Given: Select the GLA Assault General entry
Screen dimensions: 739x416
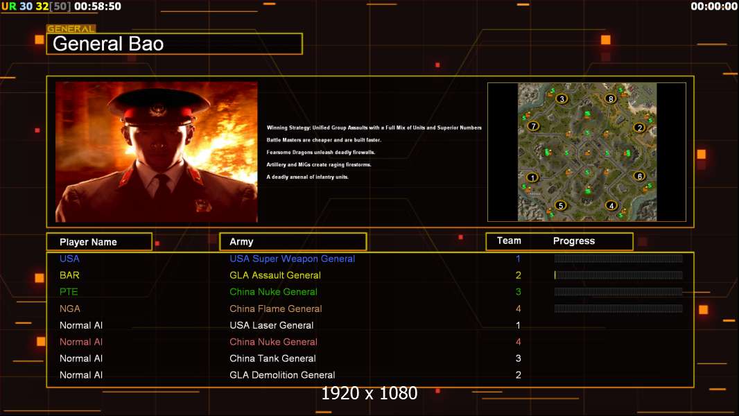Looking at the screenshot, I should click(x=275, y=275).
